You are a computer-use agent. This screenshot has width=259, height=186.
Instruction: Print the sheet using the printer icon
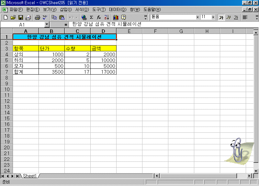click(37, 17)
